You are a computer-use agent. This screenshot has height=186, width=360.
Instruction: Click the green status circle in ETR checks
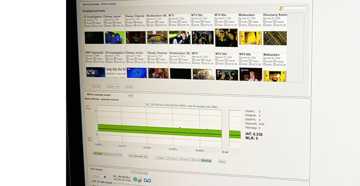(135, 179)
